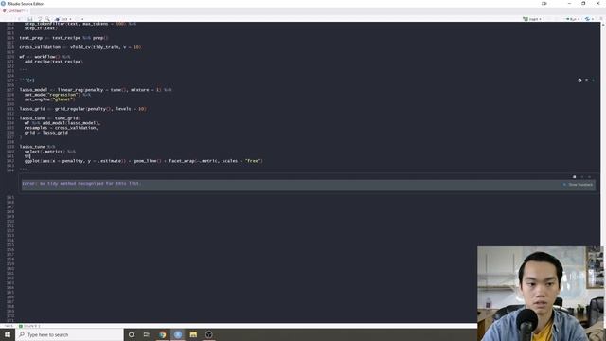Click the OBS icon in the taskbar
The height and width of the screenshot is (341, 606).
pyautogui.click(x=208, y=334)
